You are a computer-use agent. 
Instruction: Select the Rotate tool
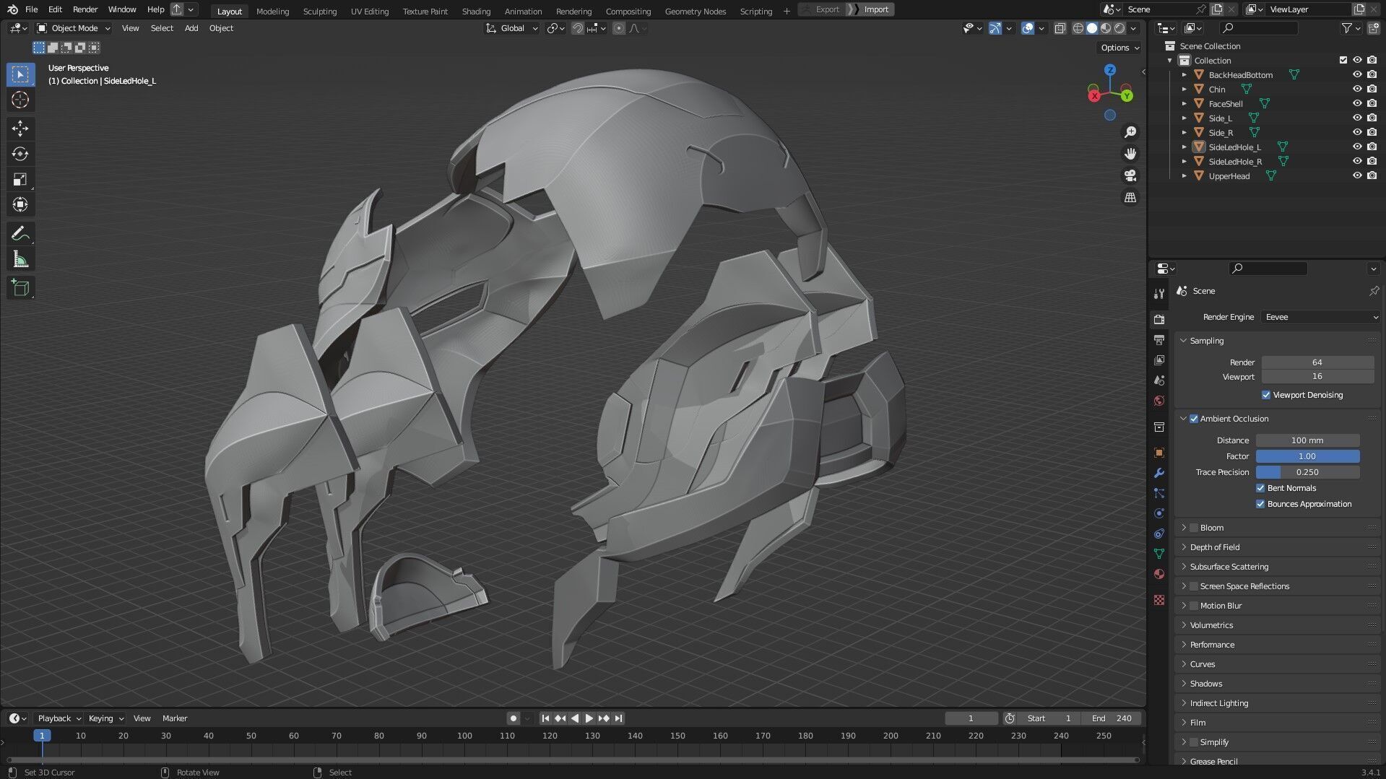20,154
